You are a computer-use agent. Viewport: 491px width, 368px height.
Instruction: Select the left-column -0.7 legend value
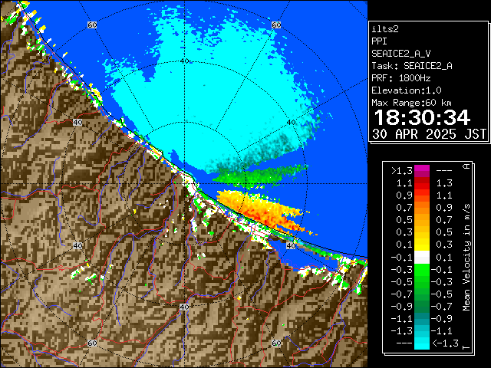pyautogui.click(x=402, y=294)
